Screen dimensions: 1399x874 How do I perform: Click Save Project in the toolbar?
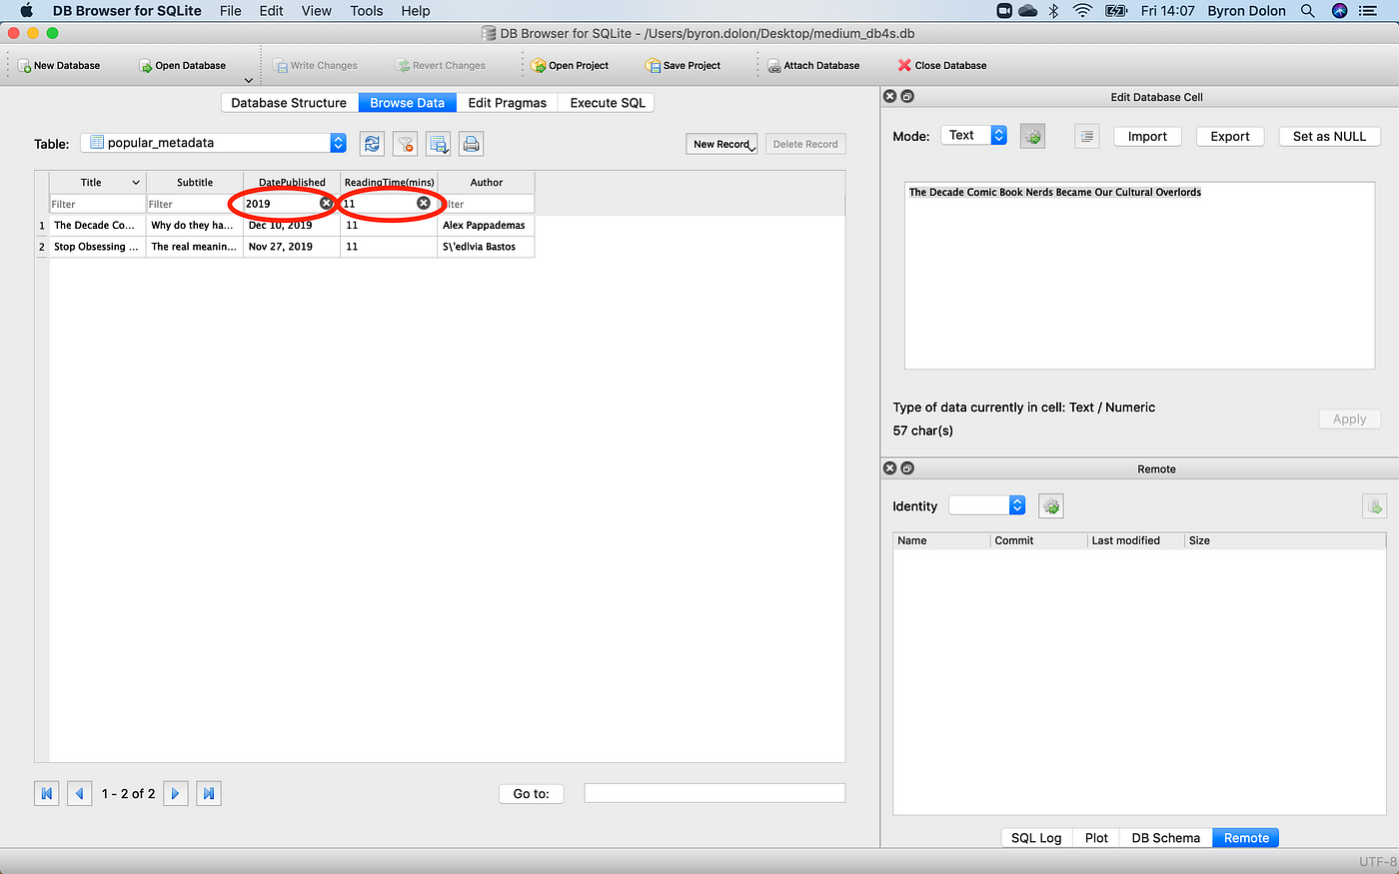pyautogui.click(x=684, y=66)
